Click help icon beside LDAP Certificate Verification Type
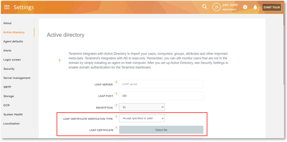The width and height of the screenshot is (287, 142). coord(116,117)
